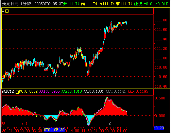Click the 高111.74 high price value
The image size is (171, 133).
(89, 4)
